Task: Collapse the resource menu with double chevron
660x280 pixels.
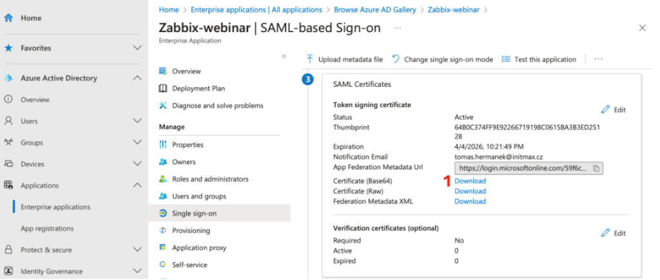Action: [x=284, y=57]
